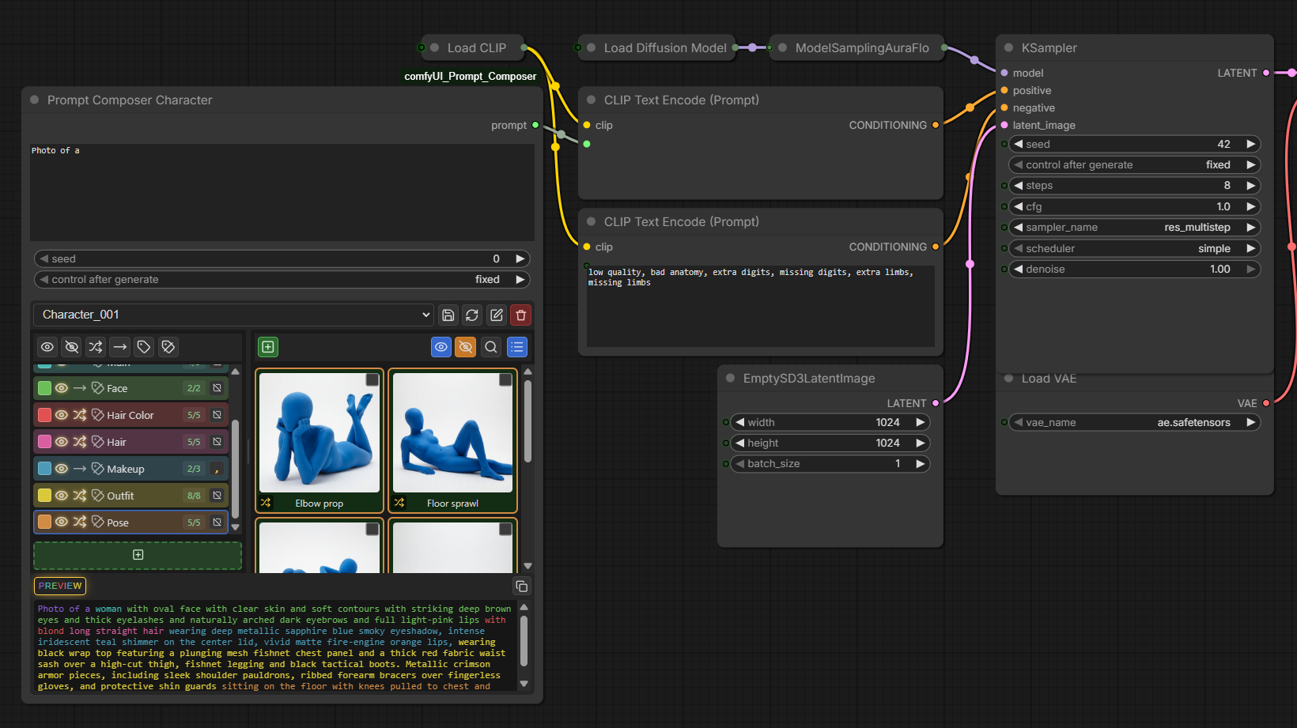Collapse the Load CLIP node dot

[x=434, y=47]
